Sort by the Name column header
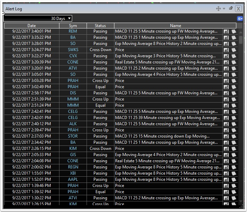Viewport: 247px width, 212px height. 175,26
